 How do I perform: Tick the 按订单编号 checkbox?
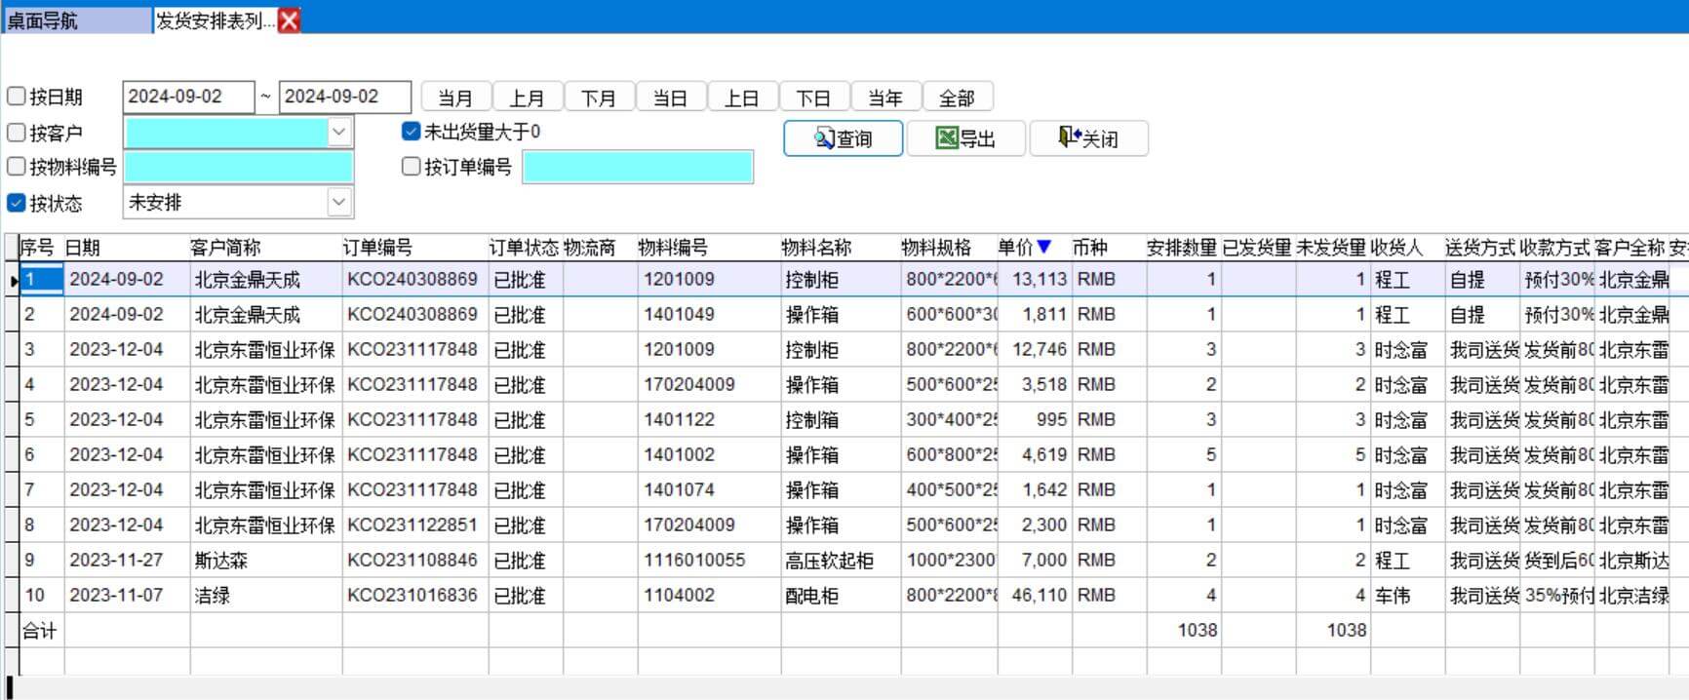pyautogui.click(x=412, y=167)
